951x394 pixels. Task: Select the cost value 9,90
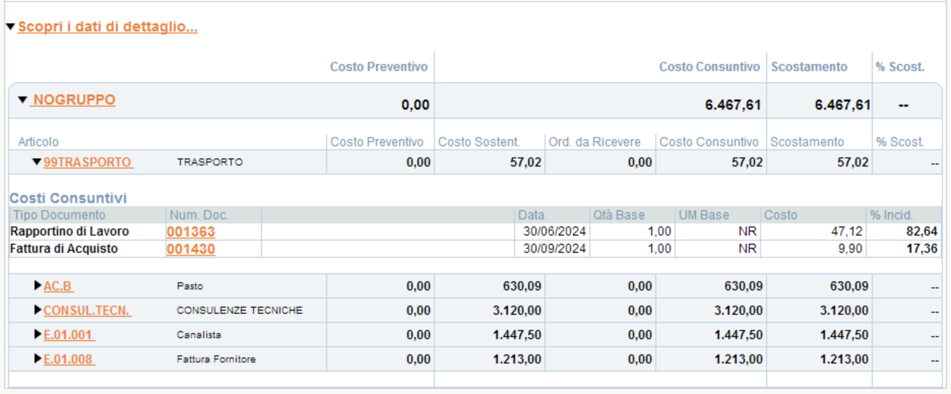coord(850,248)
